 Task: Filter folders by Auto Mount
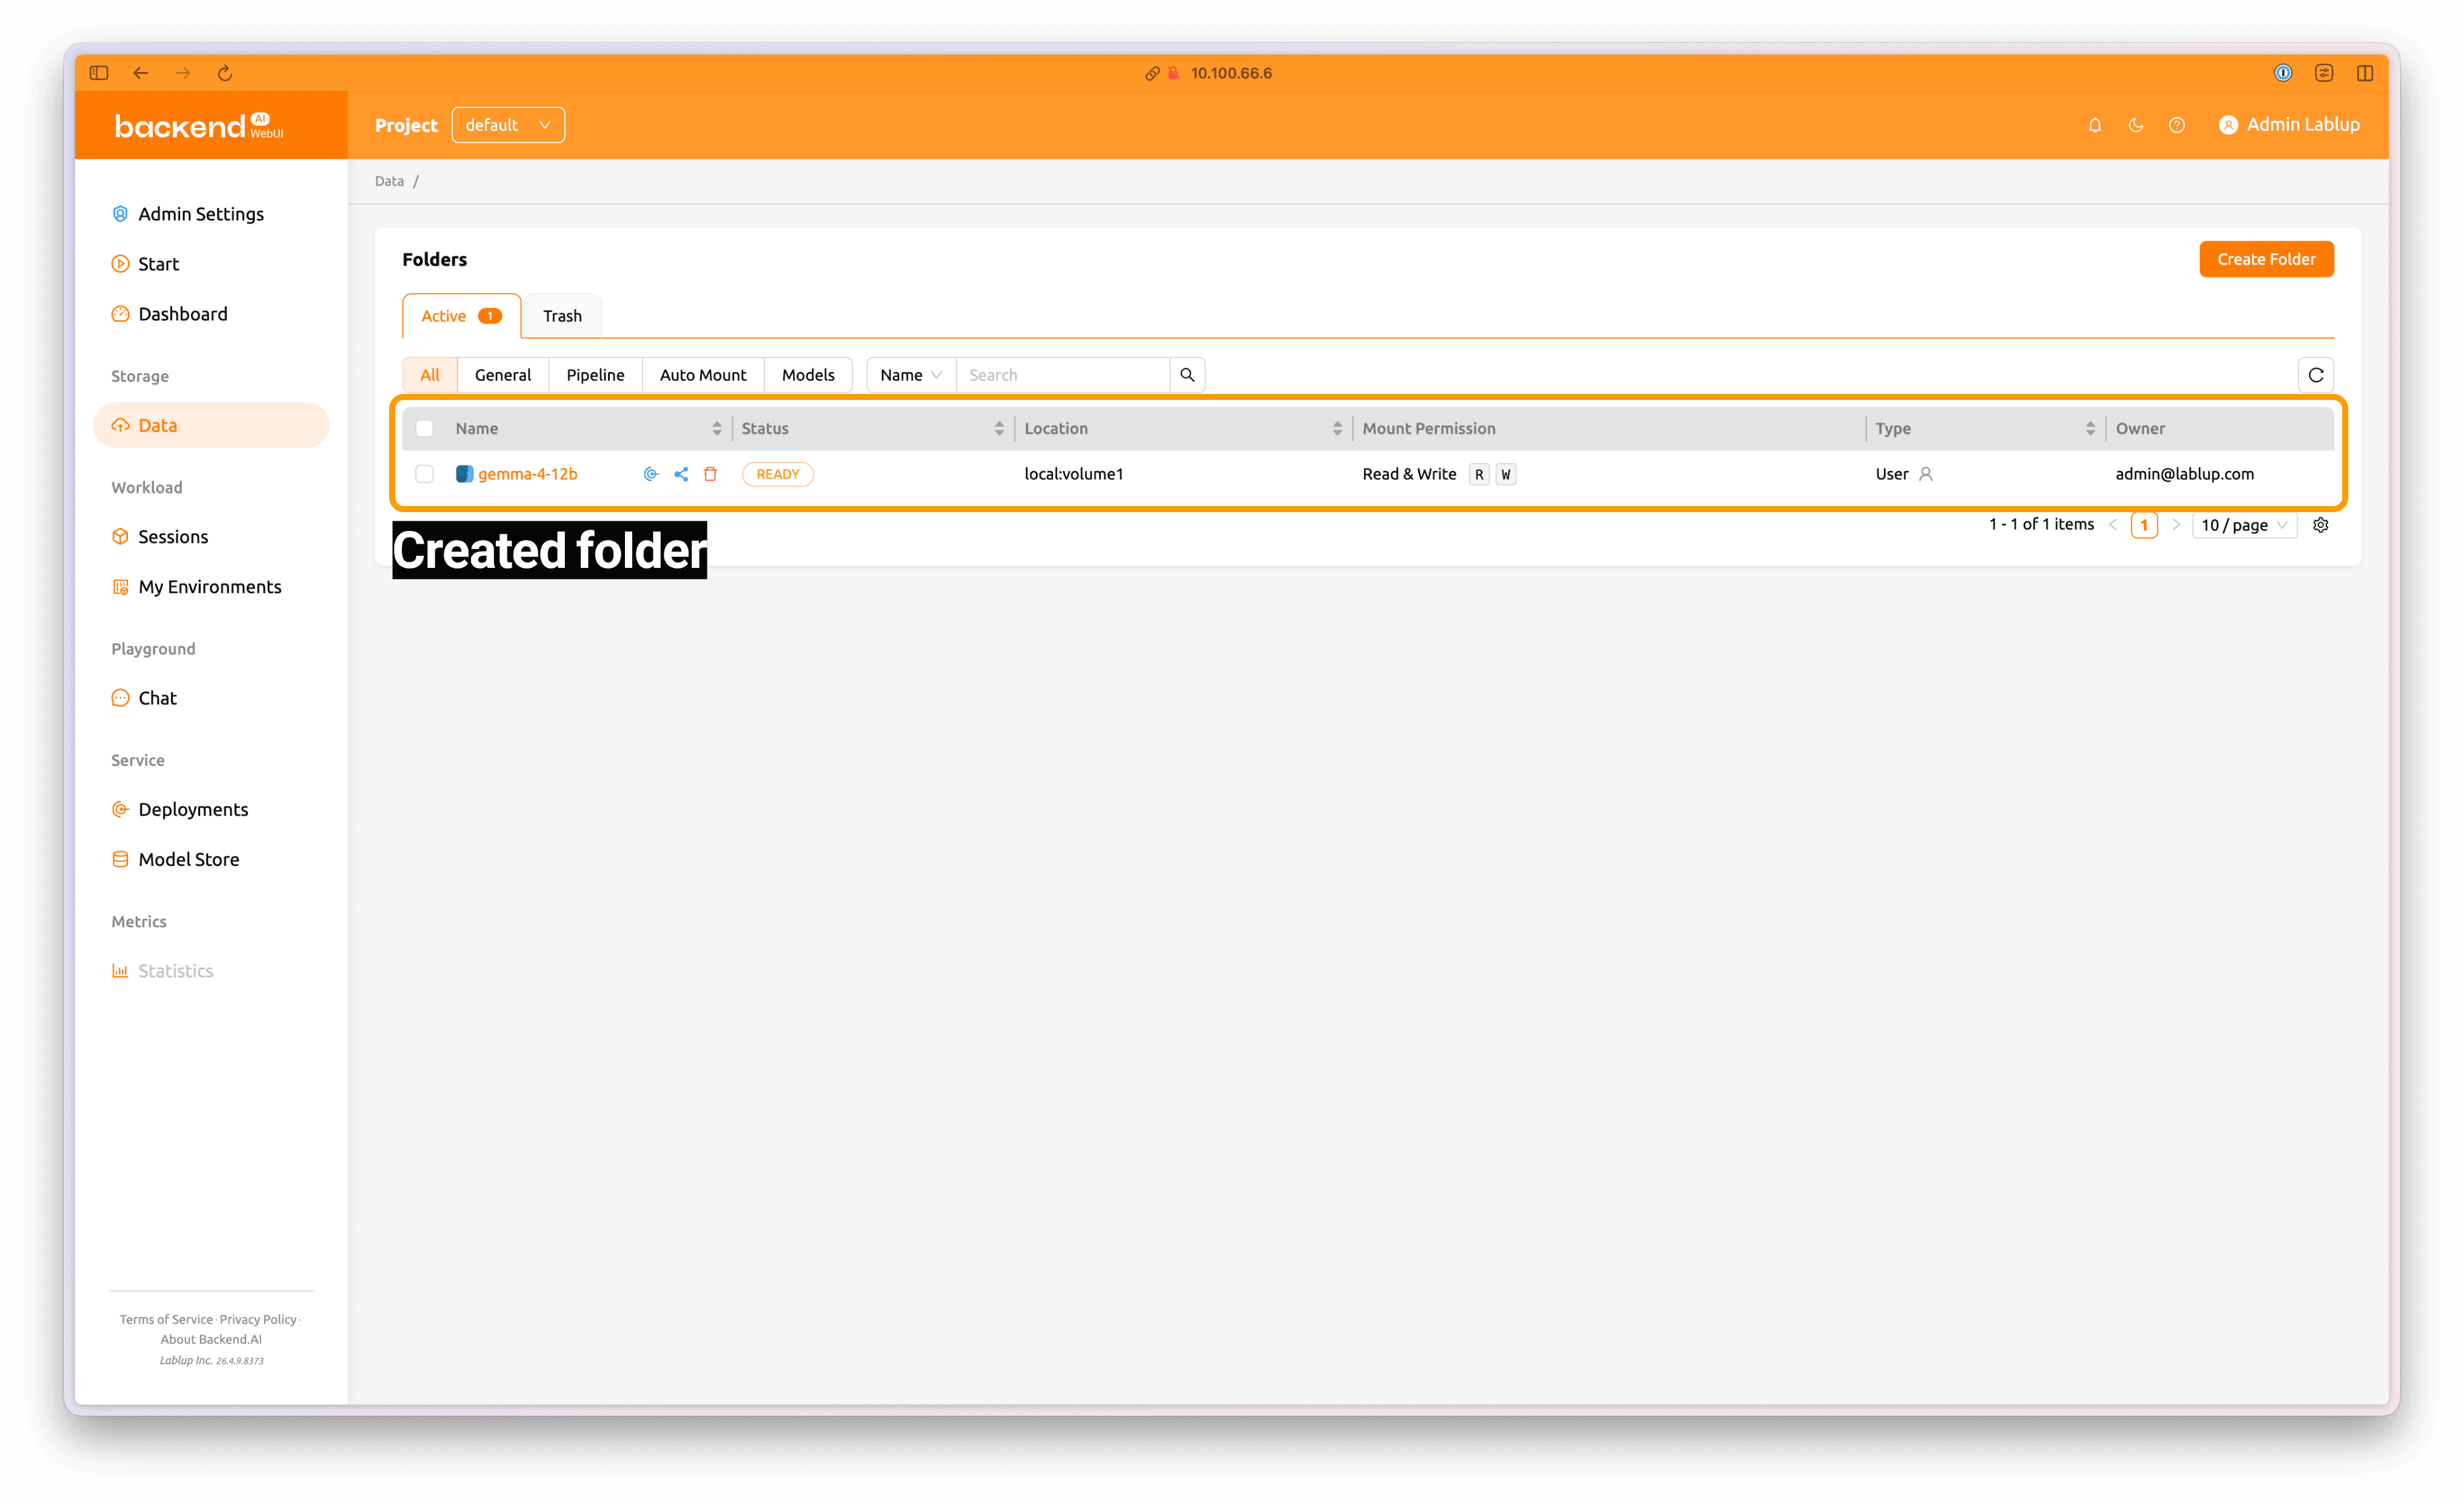click(703, 375)
